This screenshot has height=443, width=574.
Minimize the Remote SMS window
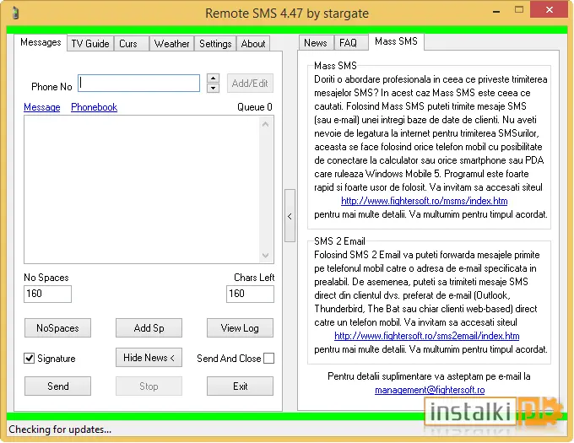pyautogui.click(x=496, y=11)
